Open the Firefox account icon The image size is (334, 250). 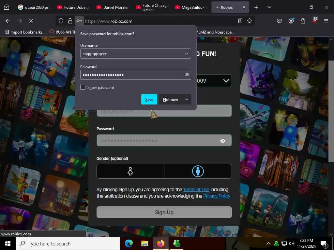(x=291, y=21)
